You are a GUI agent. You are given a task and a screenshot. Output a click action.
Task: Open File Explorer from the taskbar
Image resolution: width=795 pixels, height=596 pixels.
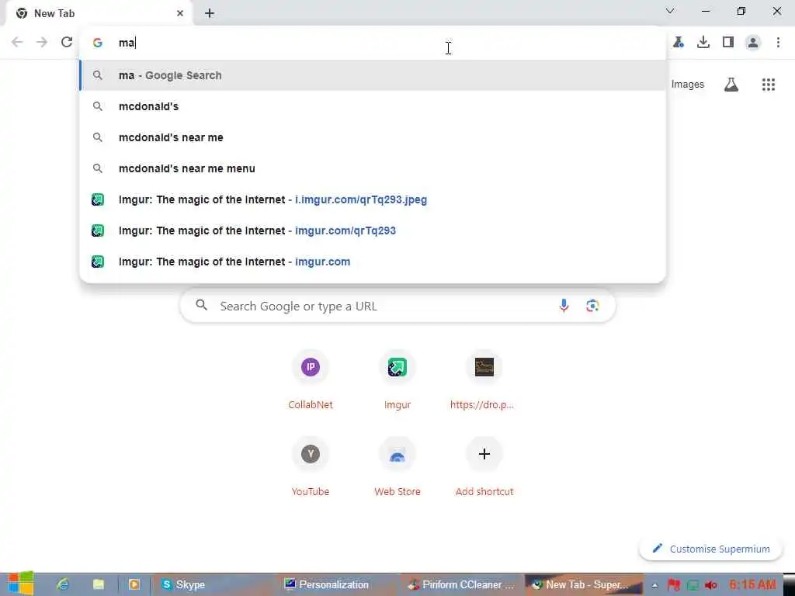click(99, 584)
